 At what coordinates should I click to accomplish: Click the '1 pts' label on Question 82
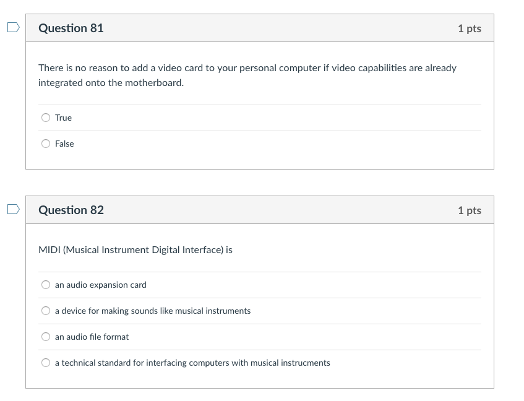pyautogui.click(x=470, y=210)
